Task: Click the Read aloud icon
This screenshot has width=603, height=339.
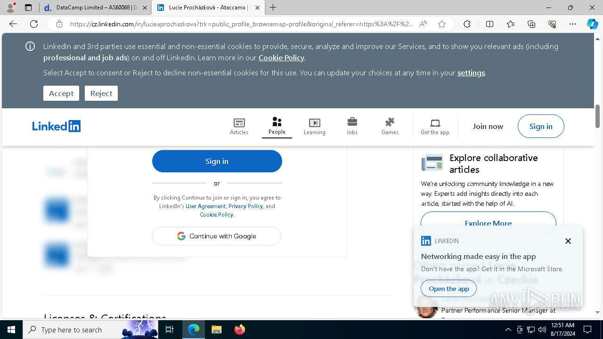Action: click(423, 24)
